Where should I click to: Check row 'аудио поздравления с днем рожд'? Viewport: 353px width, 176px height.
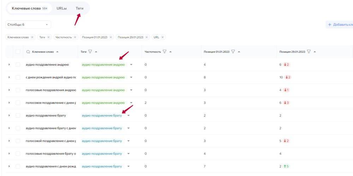point(18,167)
